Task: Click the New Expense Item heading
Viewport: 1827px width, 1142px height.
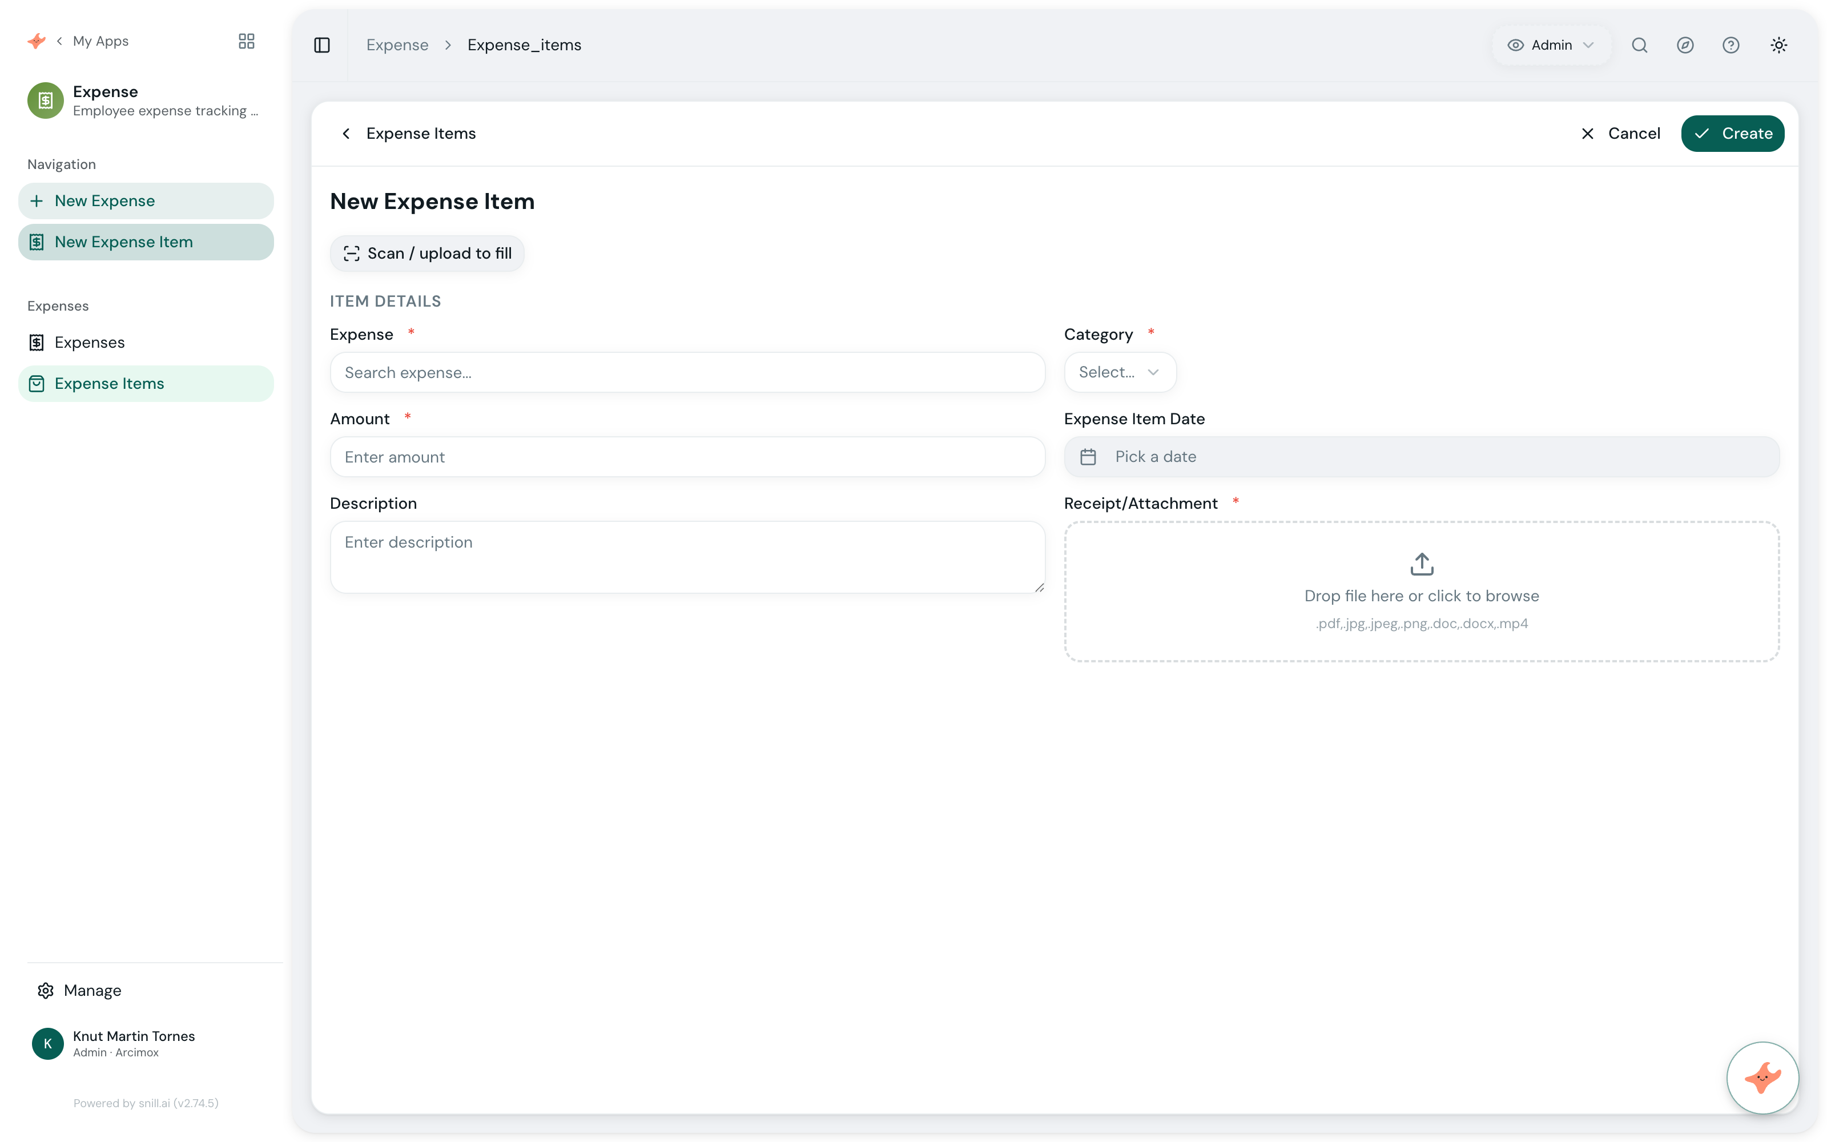Action: point(432,202)
